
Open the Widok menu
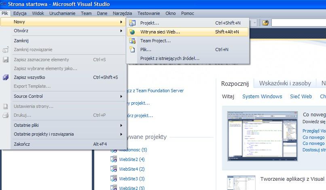coord(38,13)
